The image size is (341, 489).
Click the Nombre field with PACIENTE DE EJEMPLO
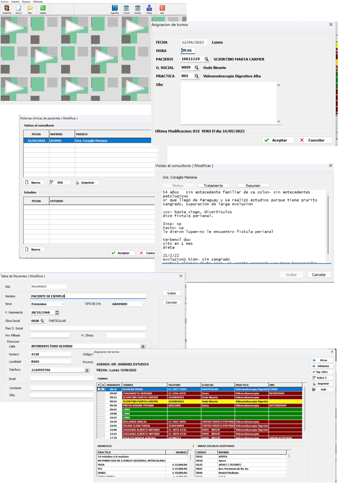[x=88, y=296]
